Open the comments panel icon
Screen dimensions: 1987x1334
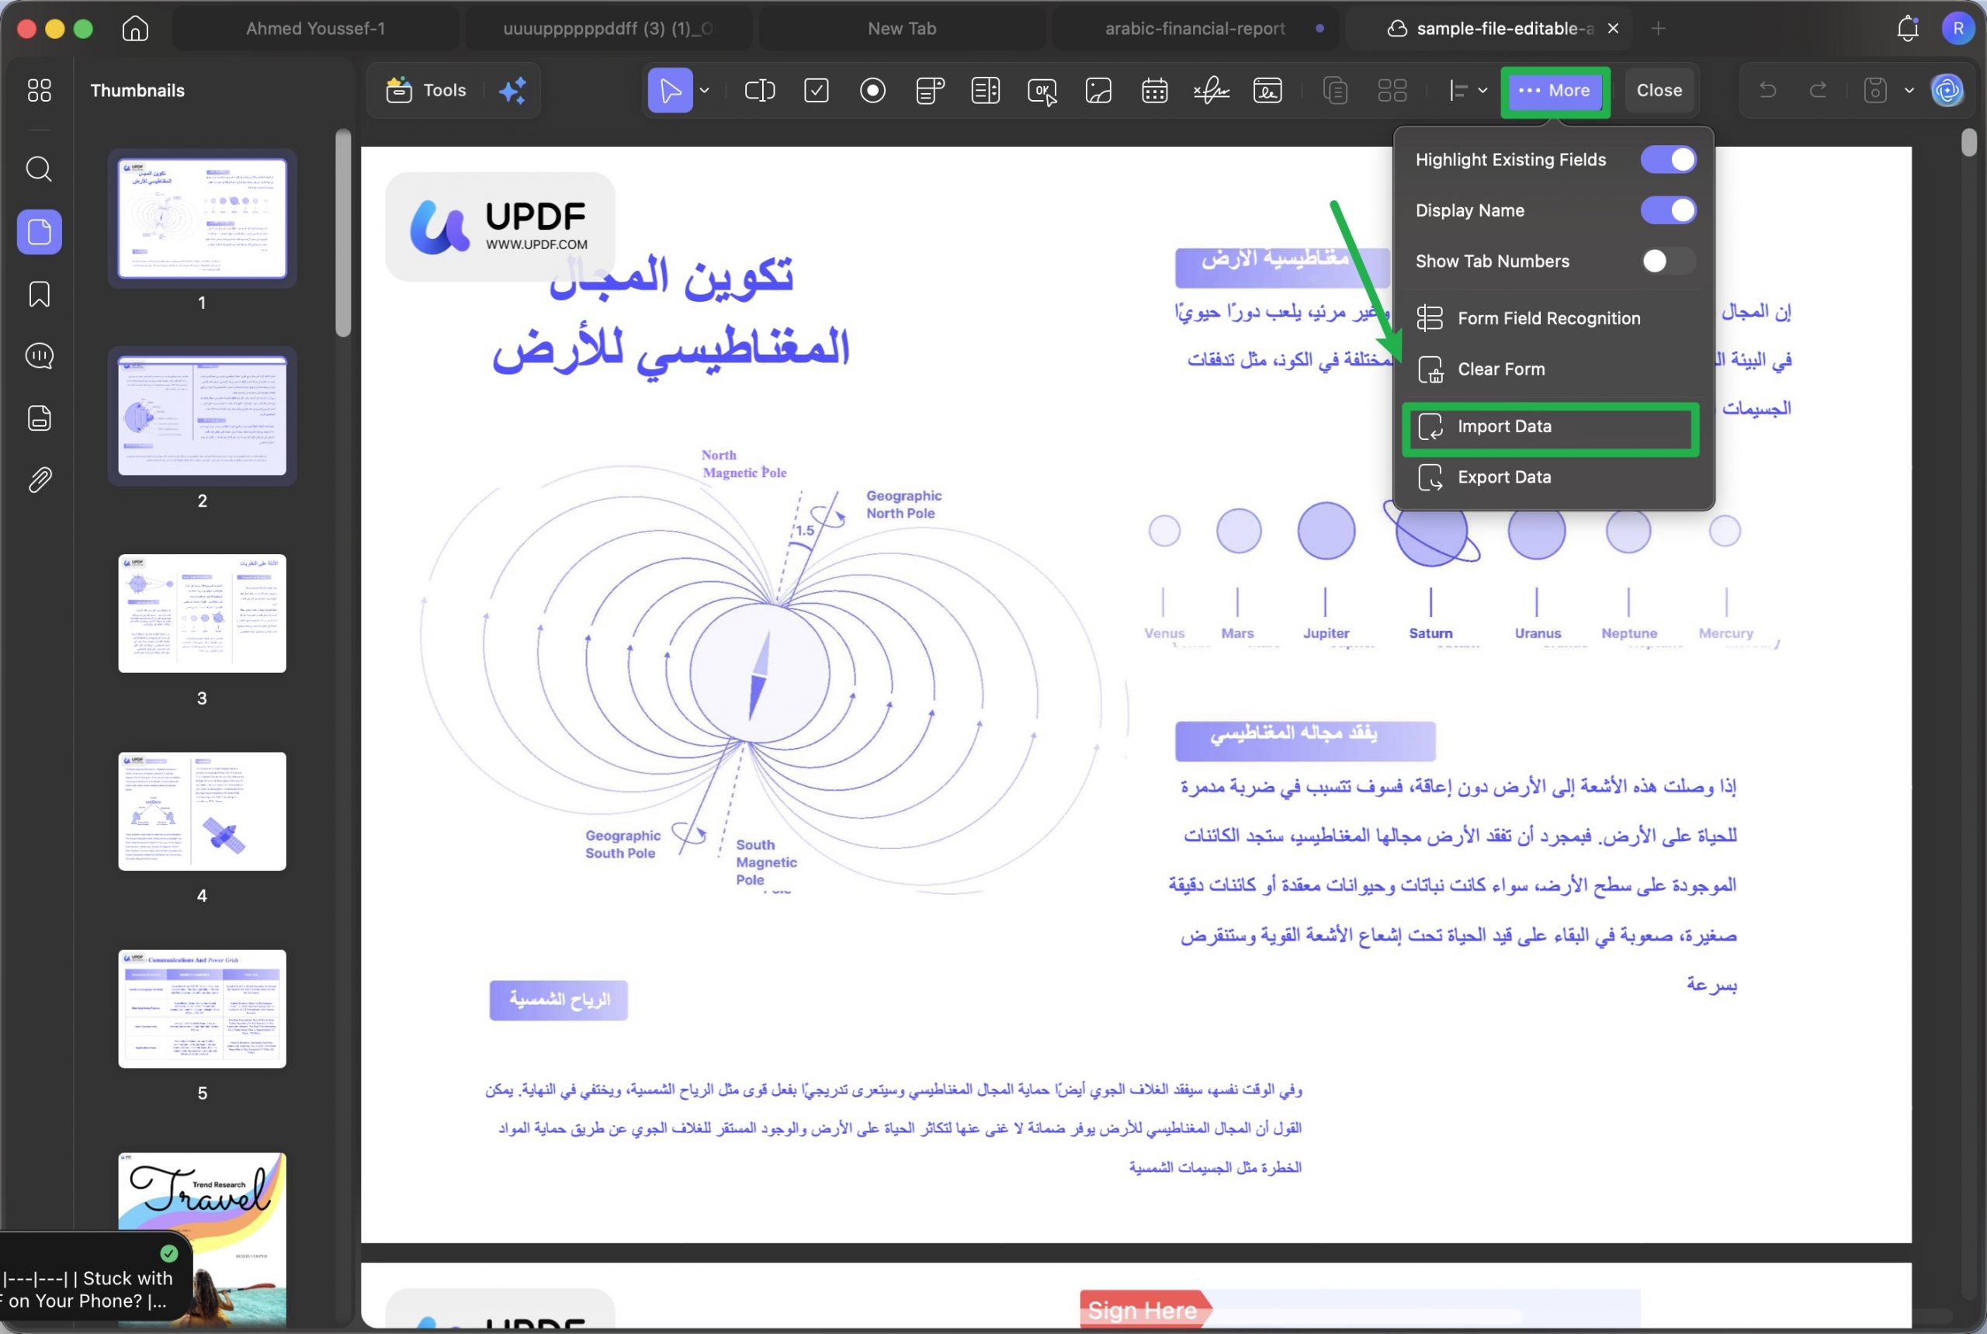pos(39,355)
